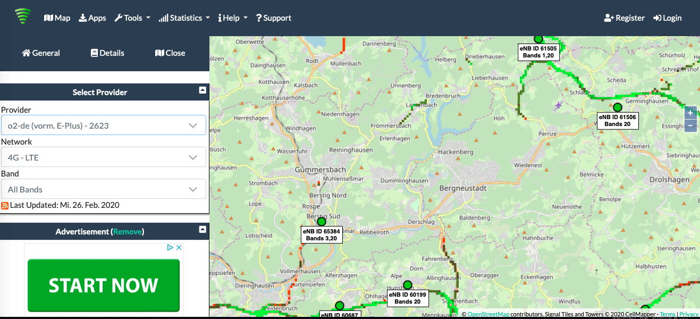This screenshot has height=319, width=700.
Task: Click the Register link
Action: [625, 18]
